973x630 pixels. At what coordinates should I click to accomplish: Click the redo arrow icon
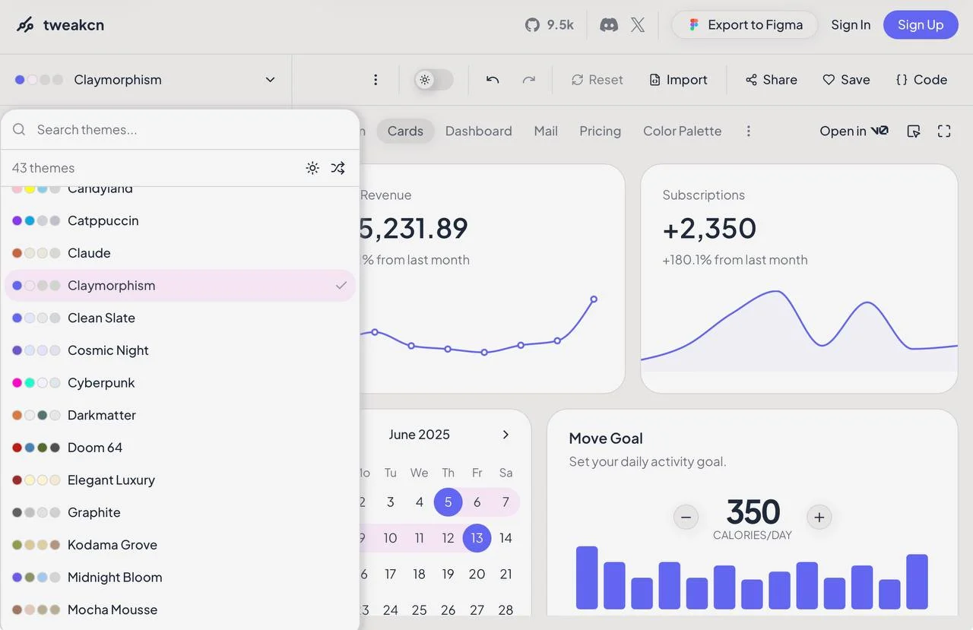click(529, 80)
